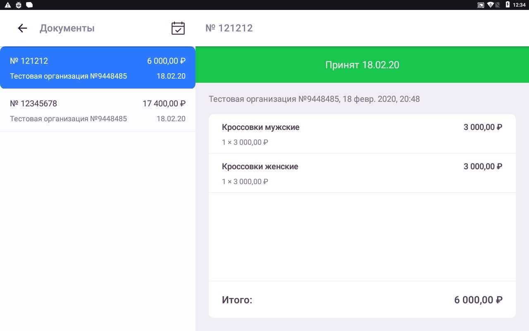This screenshot has width=529, height=331.
Task: Tap the № 121212 title in header
Action: tap(229, 28)
